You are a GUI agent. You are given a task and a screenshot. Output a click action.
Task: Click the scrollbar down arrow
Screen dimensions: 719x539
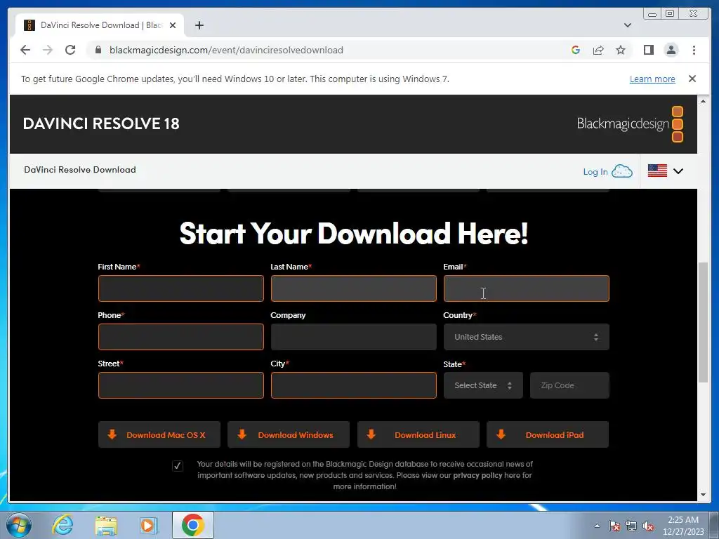point(703,495)
